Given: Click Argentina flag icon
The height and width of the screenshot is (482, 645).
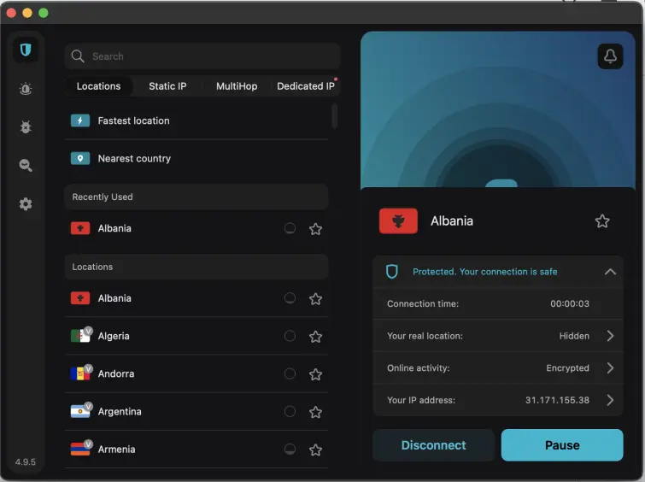Looking at the screenshot, I should pos(80,411).
